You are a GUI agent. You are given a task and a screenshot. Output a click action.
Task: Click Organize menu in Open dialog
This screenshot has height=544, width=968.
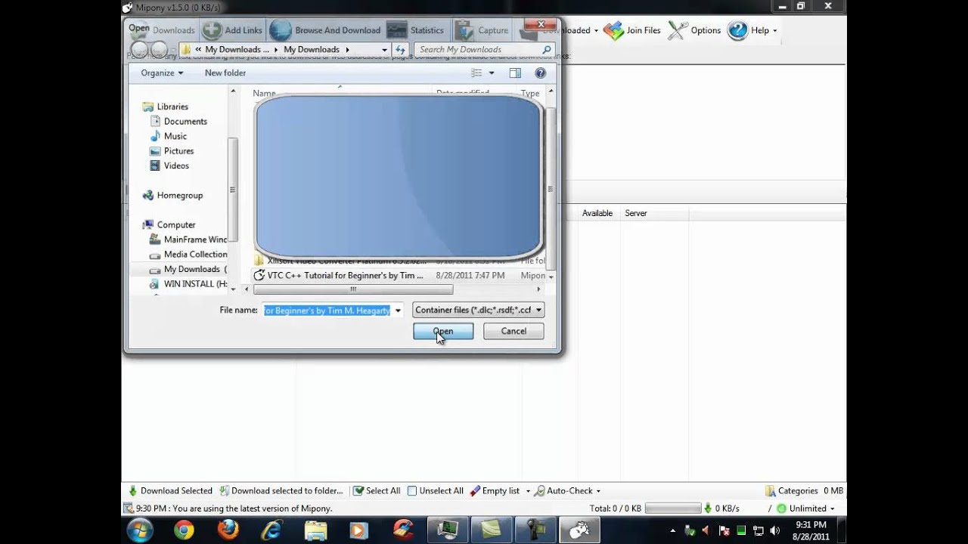[x=162, y=73]
